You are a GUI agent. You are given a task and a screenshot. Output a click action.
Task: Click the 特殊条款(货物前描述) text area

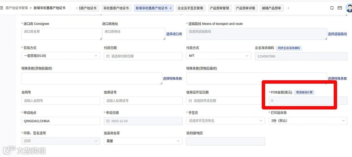tap(92, 78)
